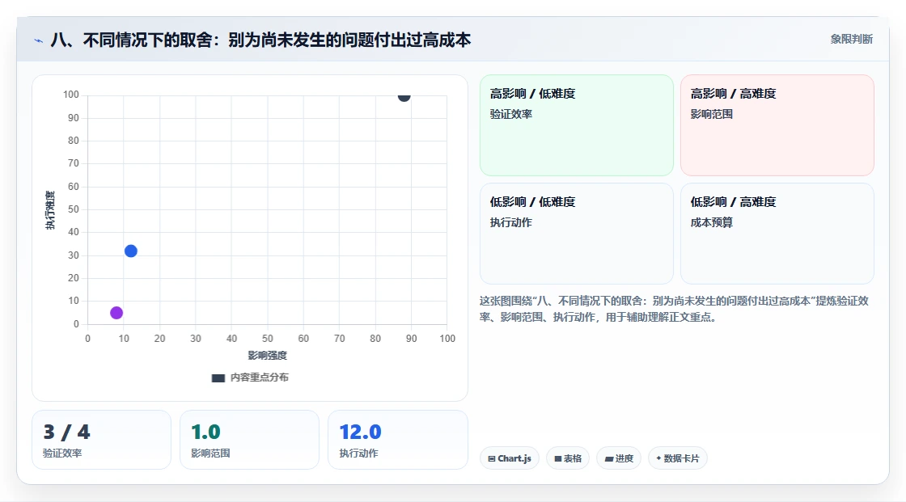Select the 高影响 / 高难度 quadrant card
The width and height of the screenshot is (906, 502).
click(x=777, y=125)
